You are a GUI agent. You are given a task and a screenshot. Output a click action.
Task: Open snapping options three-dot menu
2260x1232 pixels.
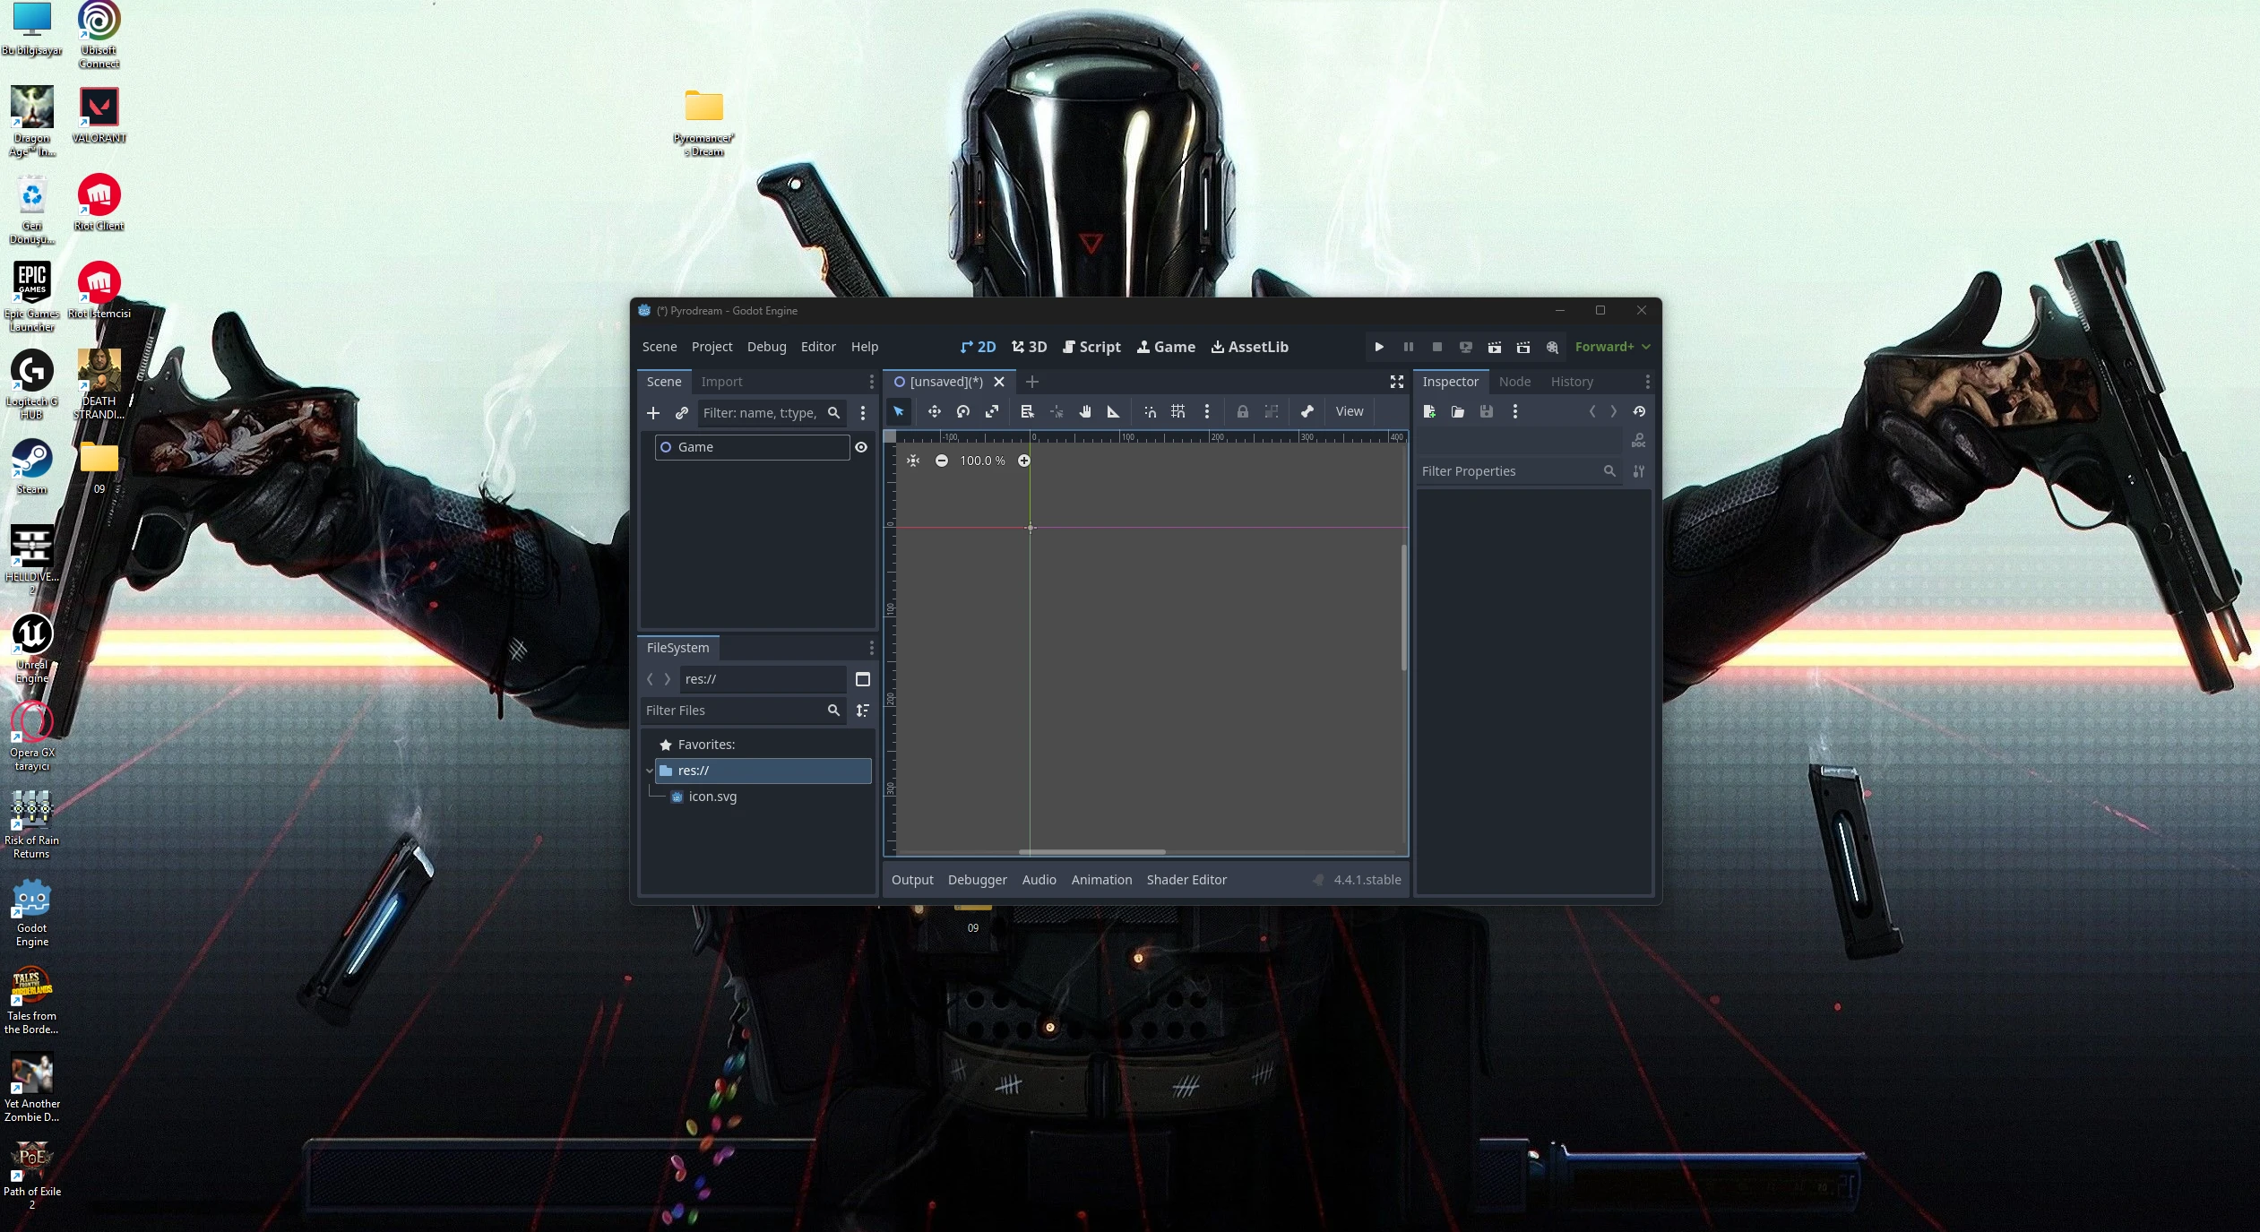1207,411
